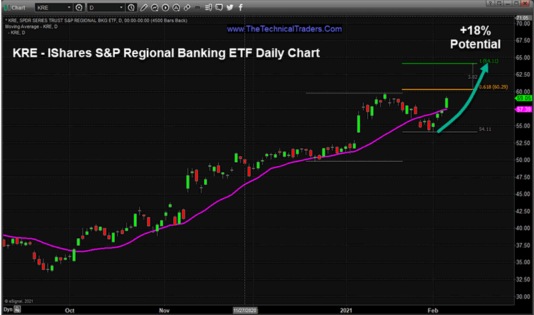Share chart via the Facebook icon
The height and width of the screenshot is (315, 534).
[x=240, y=7]
